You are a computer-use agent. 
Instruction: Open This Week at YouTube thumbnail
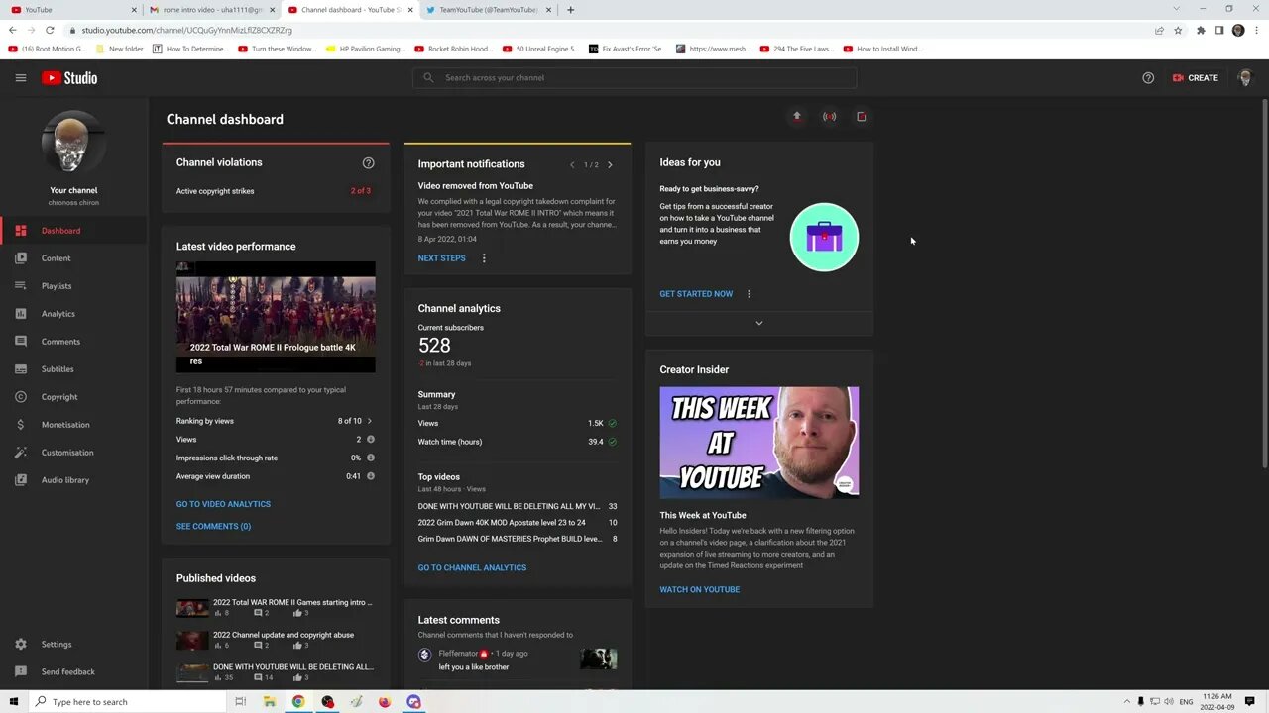(759, 443)
